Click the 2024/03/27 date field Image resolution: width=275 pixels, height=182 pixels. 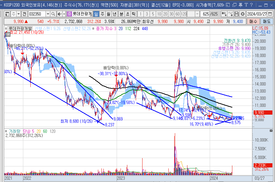tap(257, 14)
